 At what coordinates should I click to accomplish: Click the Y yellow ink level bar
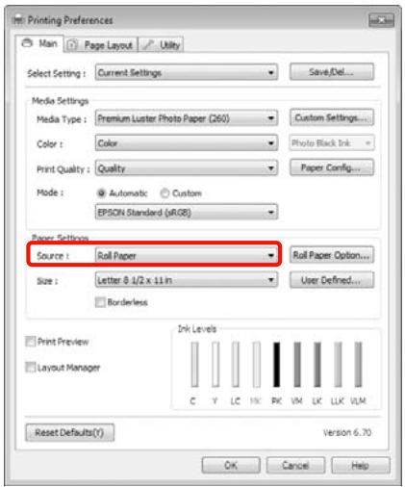tap(215, 365)
